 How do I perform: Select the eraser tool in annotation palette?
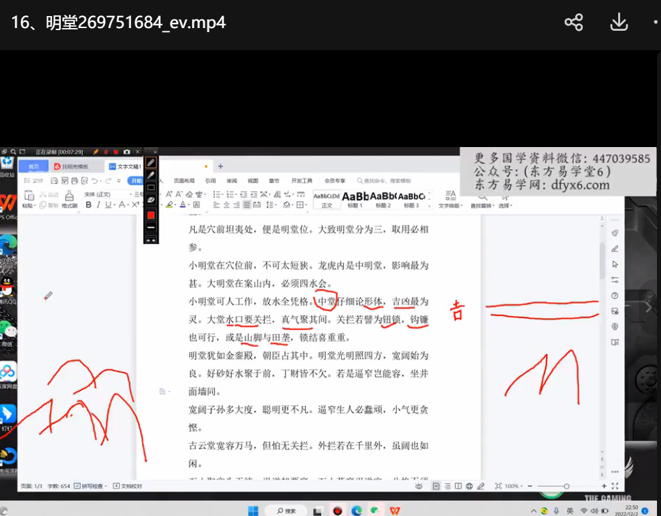pos(151,199)
